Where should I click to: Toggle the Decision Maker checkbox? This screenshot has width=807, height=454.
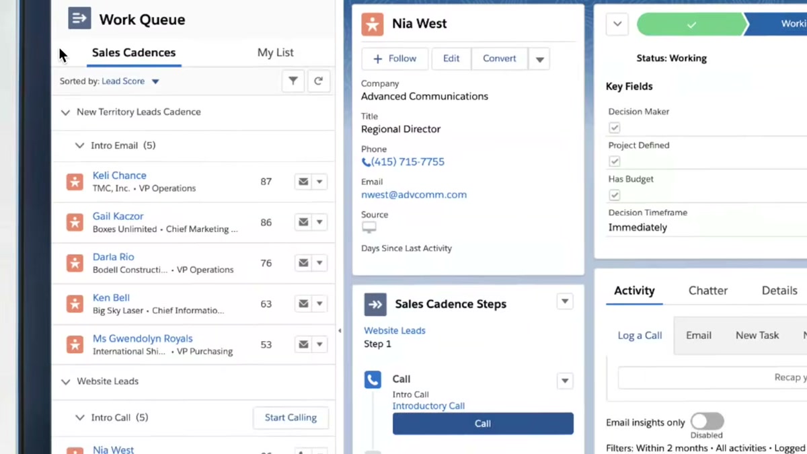614,128
